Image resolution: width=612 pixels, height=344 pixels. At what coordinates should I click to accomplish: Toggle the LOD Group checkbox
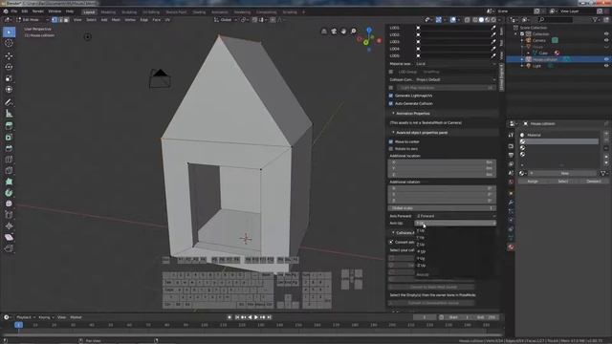point(391,72)
